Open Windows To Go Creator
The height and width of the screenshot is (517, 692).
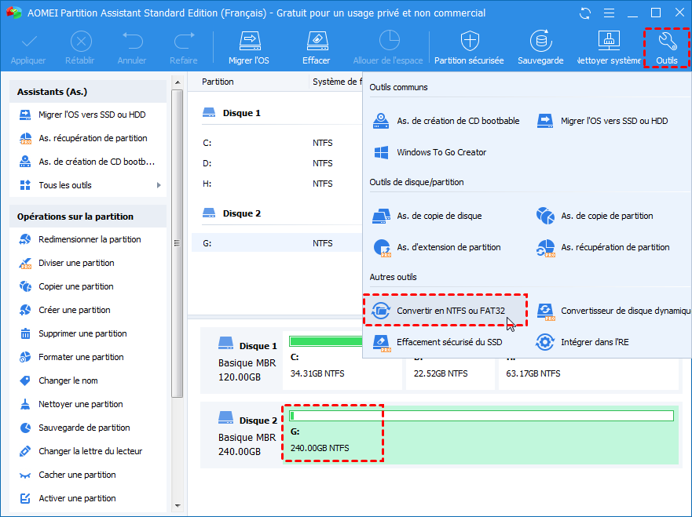[x=430, y=152]
